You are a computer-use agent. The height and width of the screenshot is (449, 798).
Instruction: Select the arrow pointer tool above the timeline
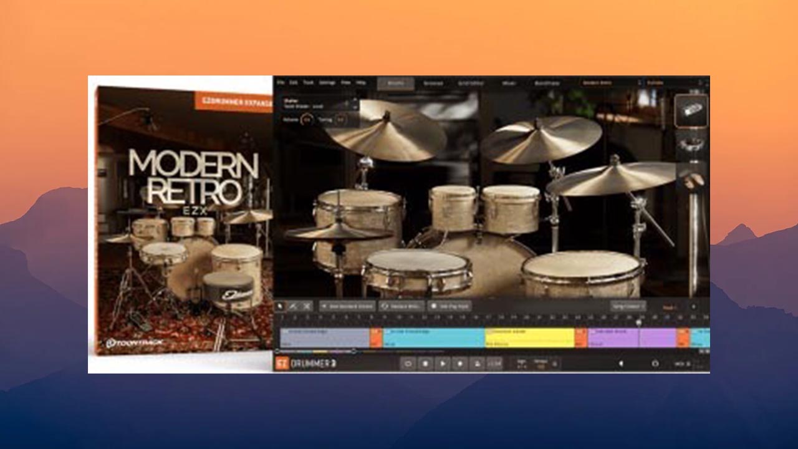tap(281, 306)
